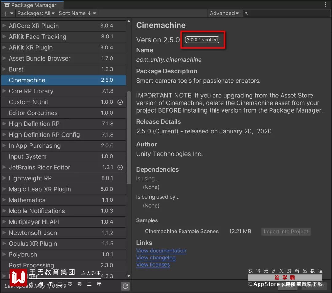Expand the JetBrains Rider Editor entry
The image size is (332, 293).
click(x=4, y=167)
